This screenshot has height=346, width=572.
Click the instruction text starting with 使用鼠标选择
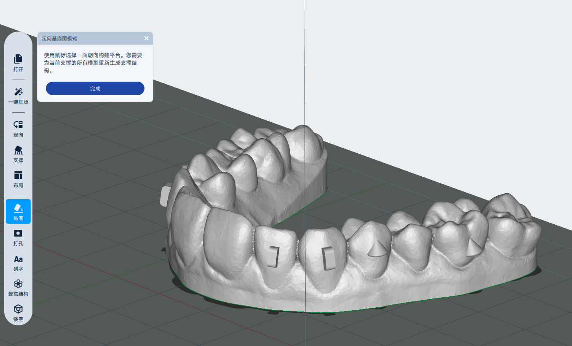(93, 63)
